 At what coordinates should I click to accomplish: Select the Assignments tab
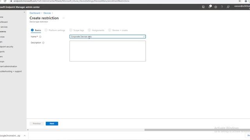coord(96,30)
